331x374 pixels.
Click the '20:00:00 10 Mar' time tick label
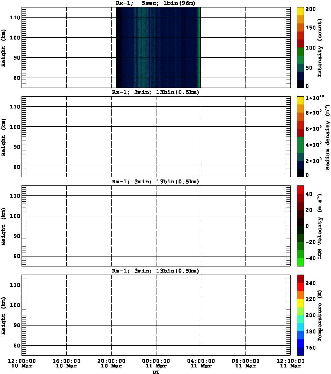[x=111, y=363]
